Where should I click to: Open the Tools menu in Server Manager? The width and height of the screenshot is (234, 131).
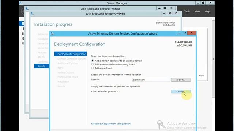pyautogui.click(x=187, y=11)
